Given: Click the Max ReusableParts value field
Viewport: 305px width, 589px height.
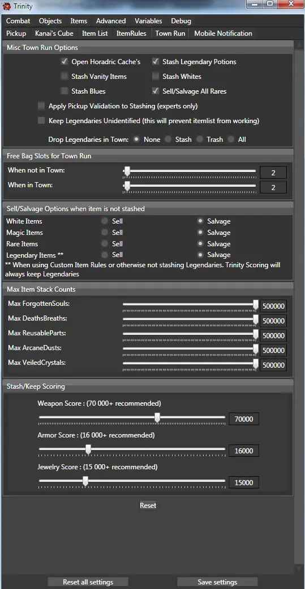Looking at the screenshot, I should click(273, 335).
